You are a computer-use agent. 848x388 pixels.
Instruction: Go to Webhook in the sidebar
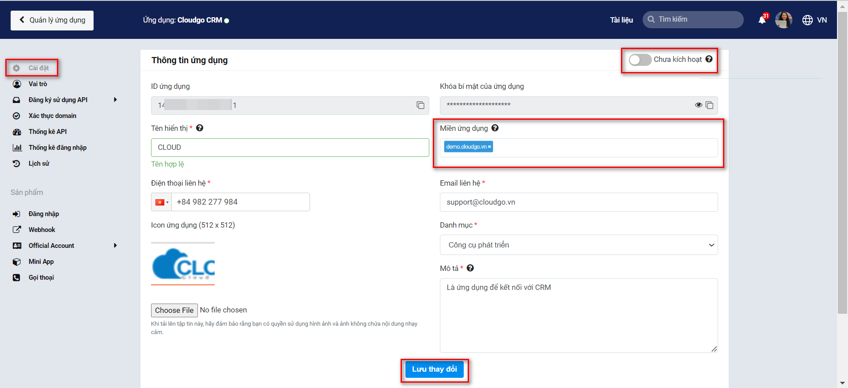click(x=42, y=230)
